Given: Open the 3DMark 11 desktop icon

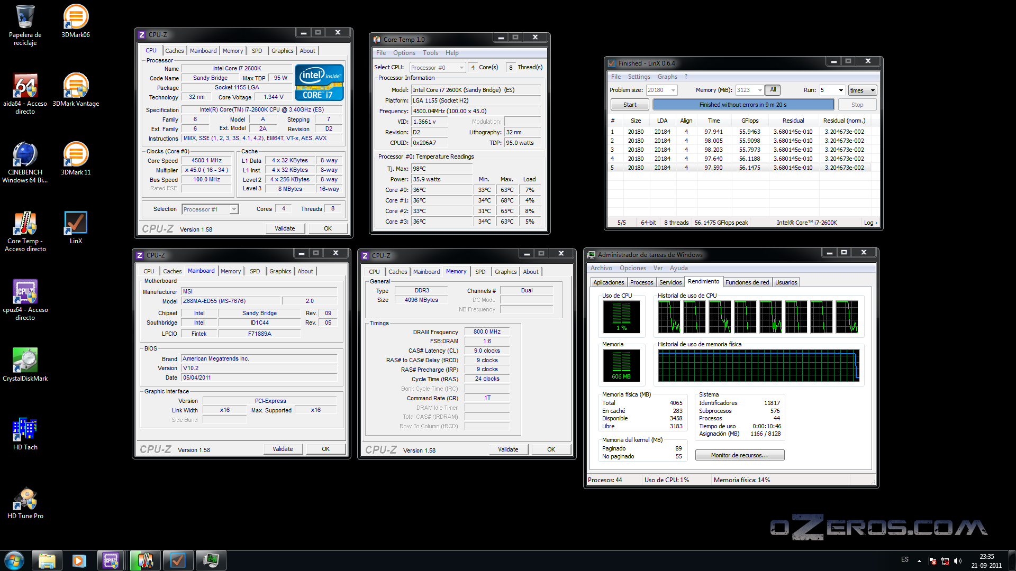Looking at the screenshot, I should pyautogui.click(x=76, y=159).
